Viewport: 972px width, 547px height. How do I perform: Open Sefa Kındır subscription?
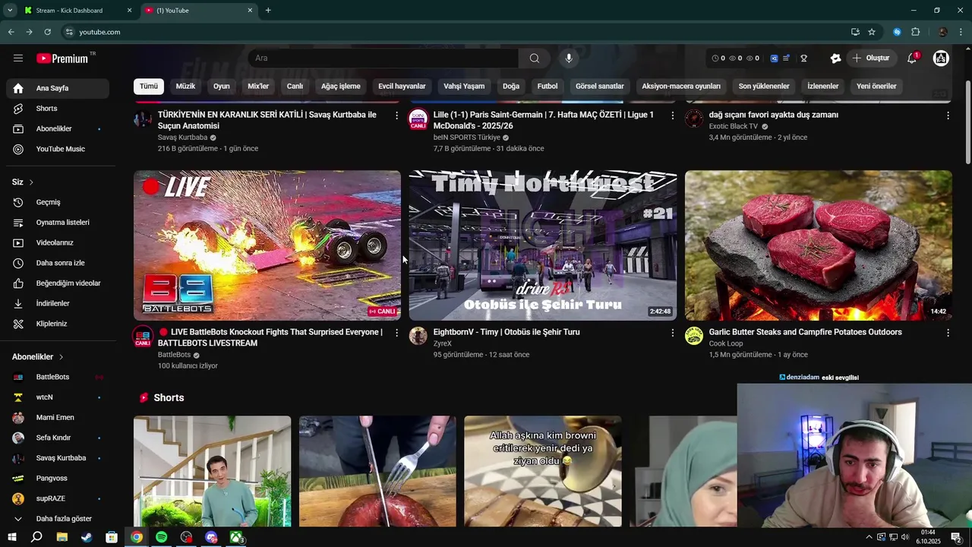[58, 438]
